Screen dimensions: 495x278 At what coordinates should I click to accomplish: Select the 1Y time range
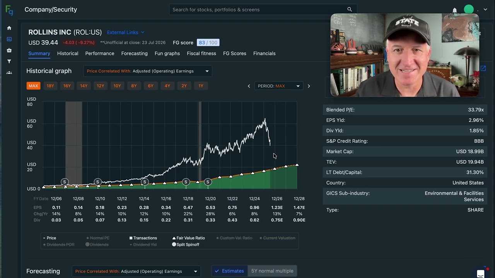click(x=201, y=86)
